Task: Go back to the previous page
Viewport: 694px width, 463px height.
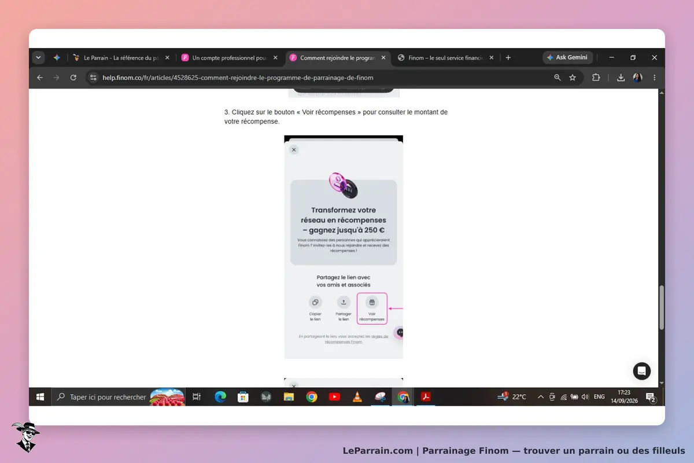Action: point(40,78)
